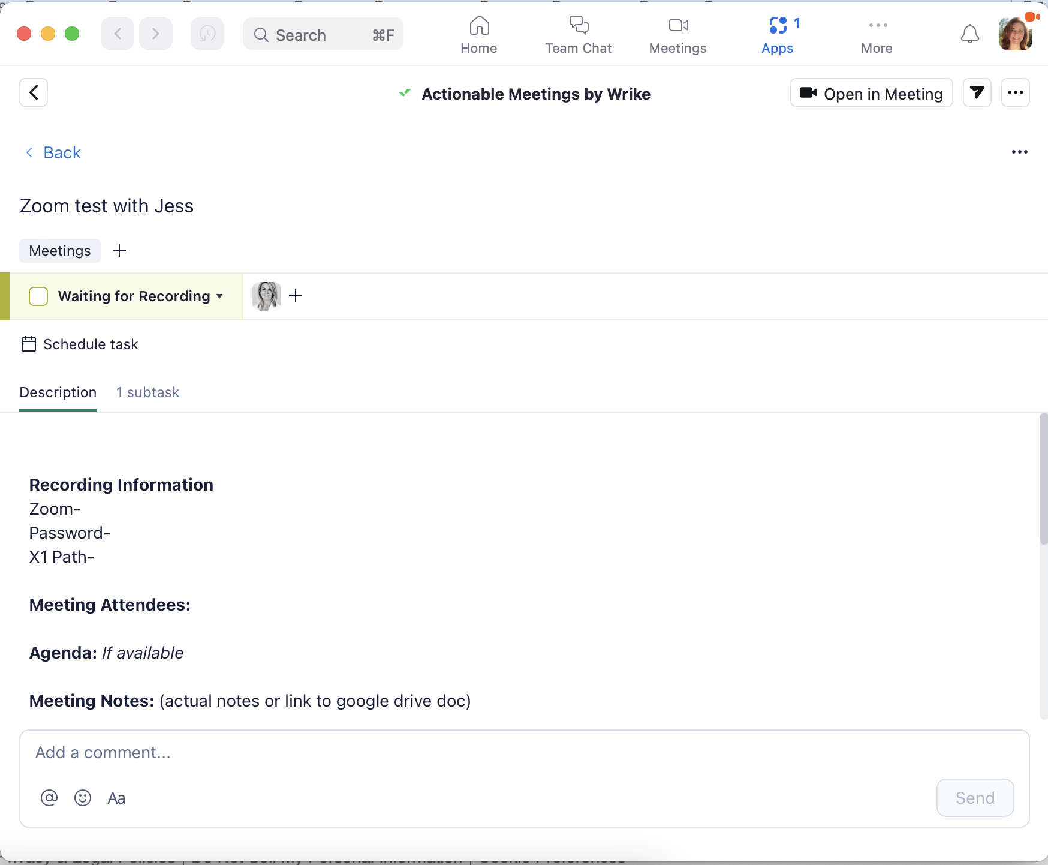Open the Team Chat tab
Screen dimensions: 1048x865
pos(578,35)
